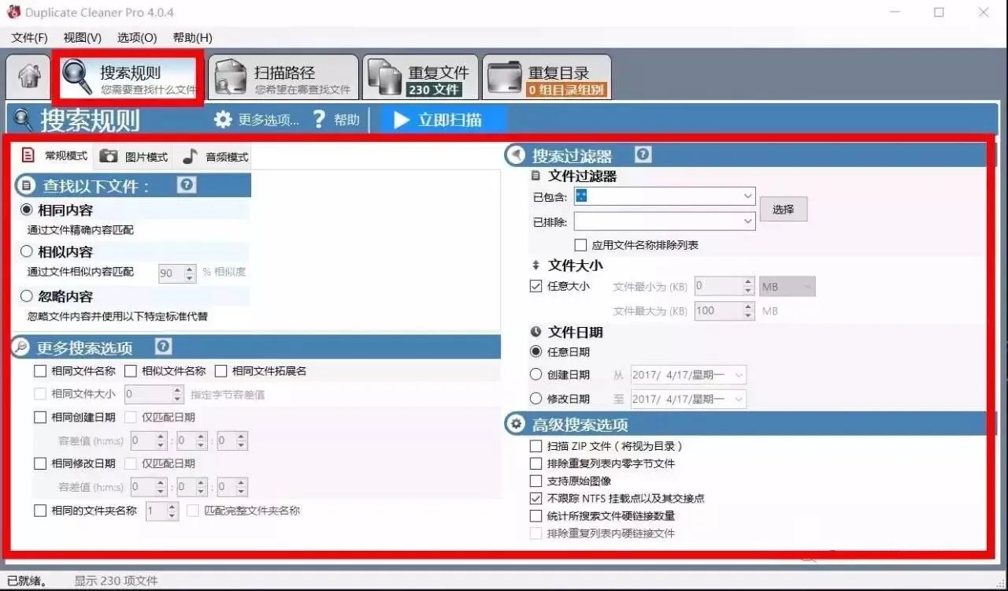Image resolution: width=1008 pixels, height=591 pixels.
Task: Click the 选择 button
Action: (x=784, y=208)
